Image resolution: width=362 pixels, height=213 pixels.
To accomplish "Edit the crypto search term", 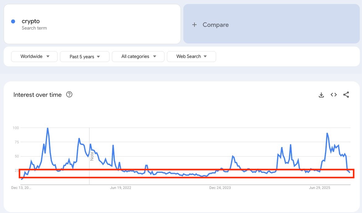I will 92,24.
